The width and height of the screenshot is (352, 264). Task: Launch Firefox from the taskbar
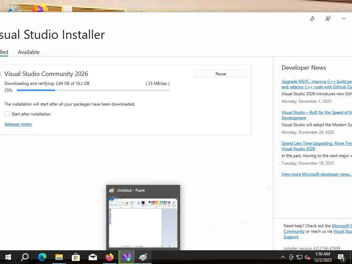pos(110,257)
